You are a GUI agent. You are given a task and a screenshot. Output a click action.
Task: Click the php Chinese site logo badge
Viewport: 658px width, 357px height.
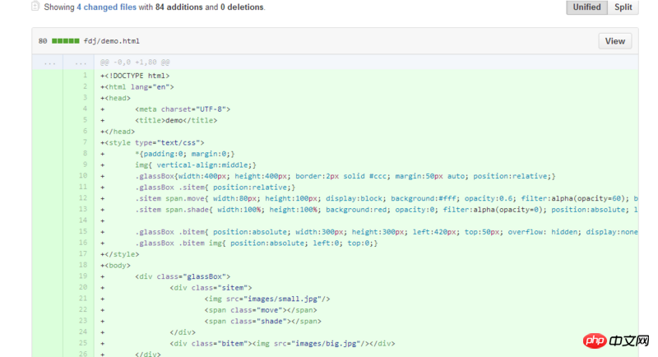click(x=616, y=341)
